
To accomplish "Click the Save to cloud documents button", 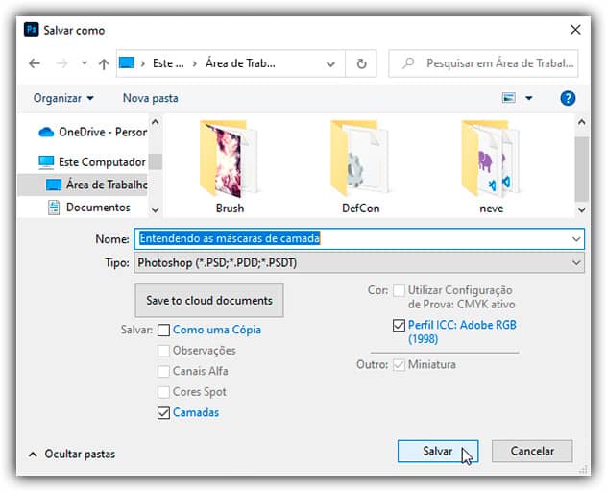I will coord(209,301).
